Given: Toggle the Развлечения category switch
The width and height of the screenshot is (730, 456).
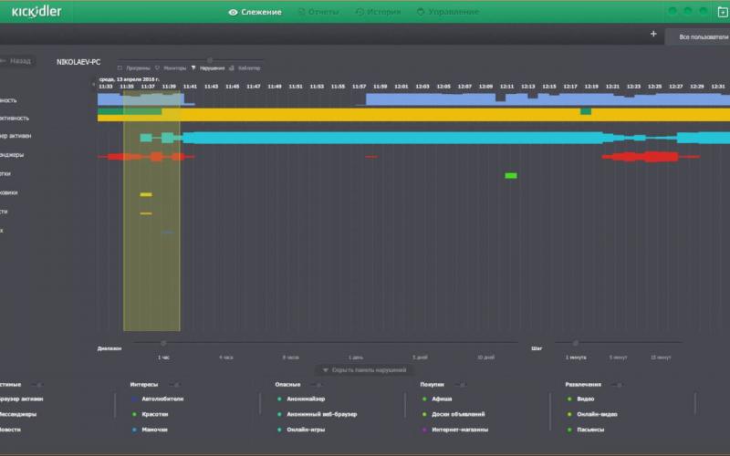Looking at the screenshot, I should tap(618, 384).
